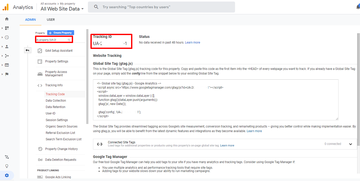The image size is (360, 181).
Task: Open the Discover lightbulb icon
Action: tap(7, 166)
